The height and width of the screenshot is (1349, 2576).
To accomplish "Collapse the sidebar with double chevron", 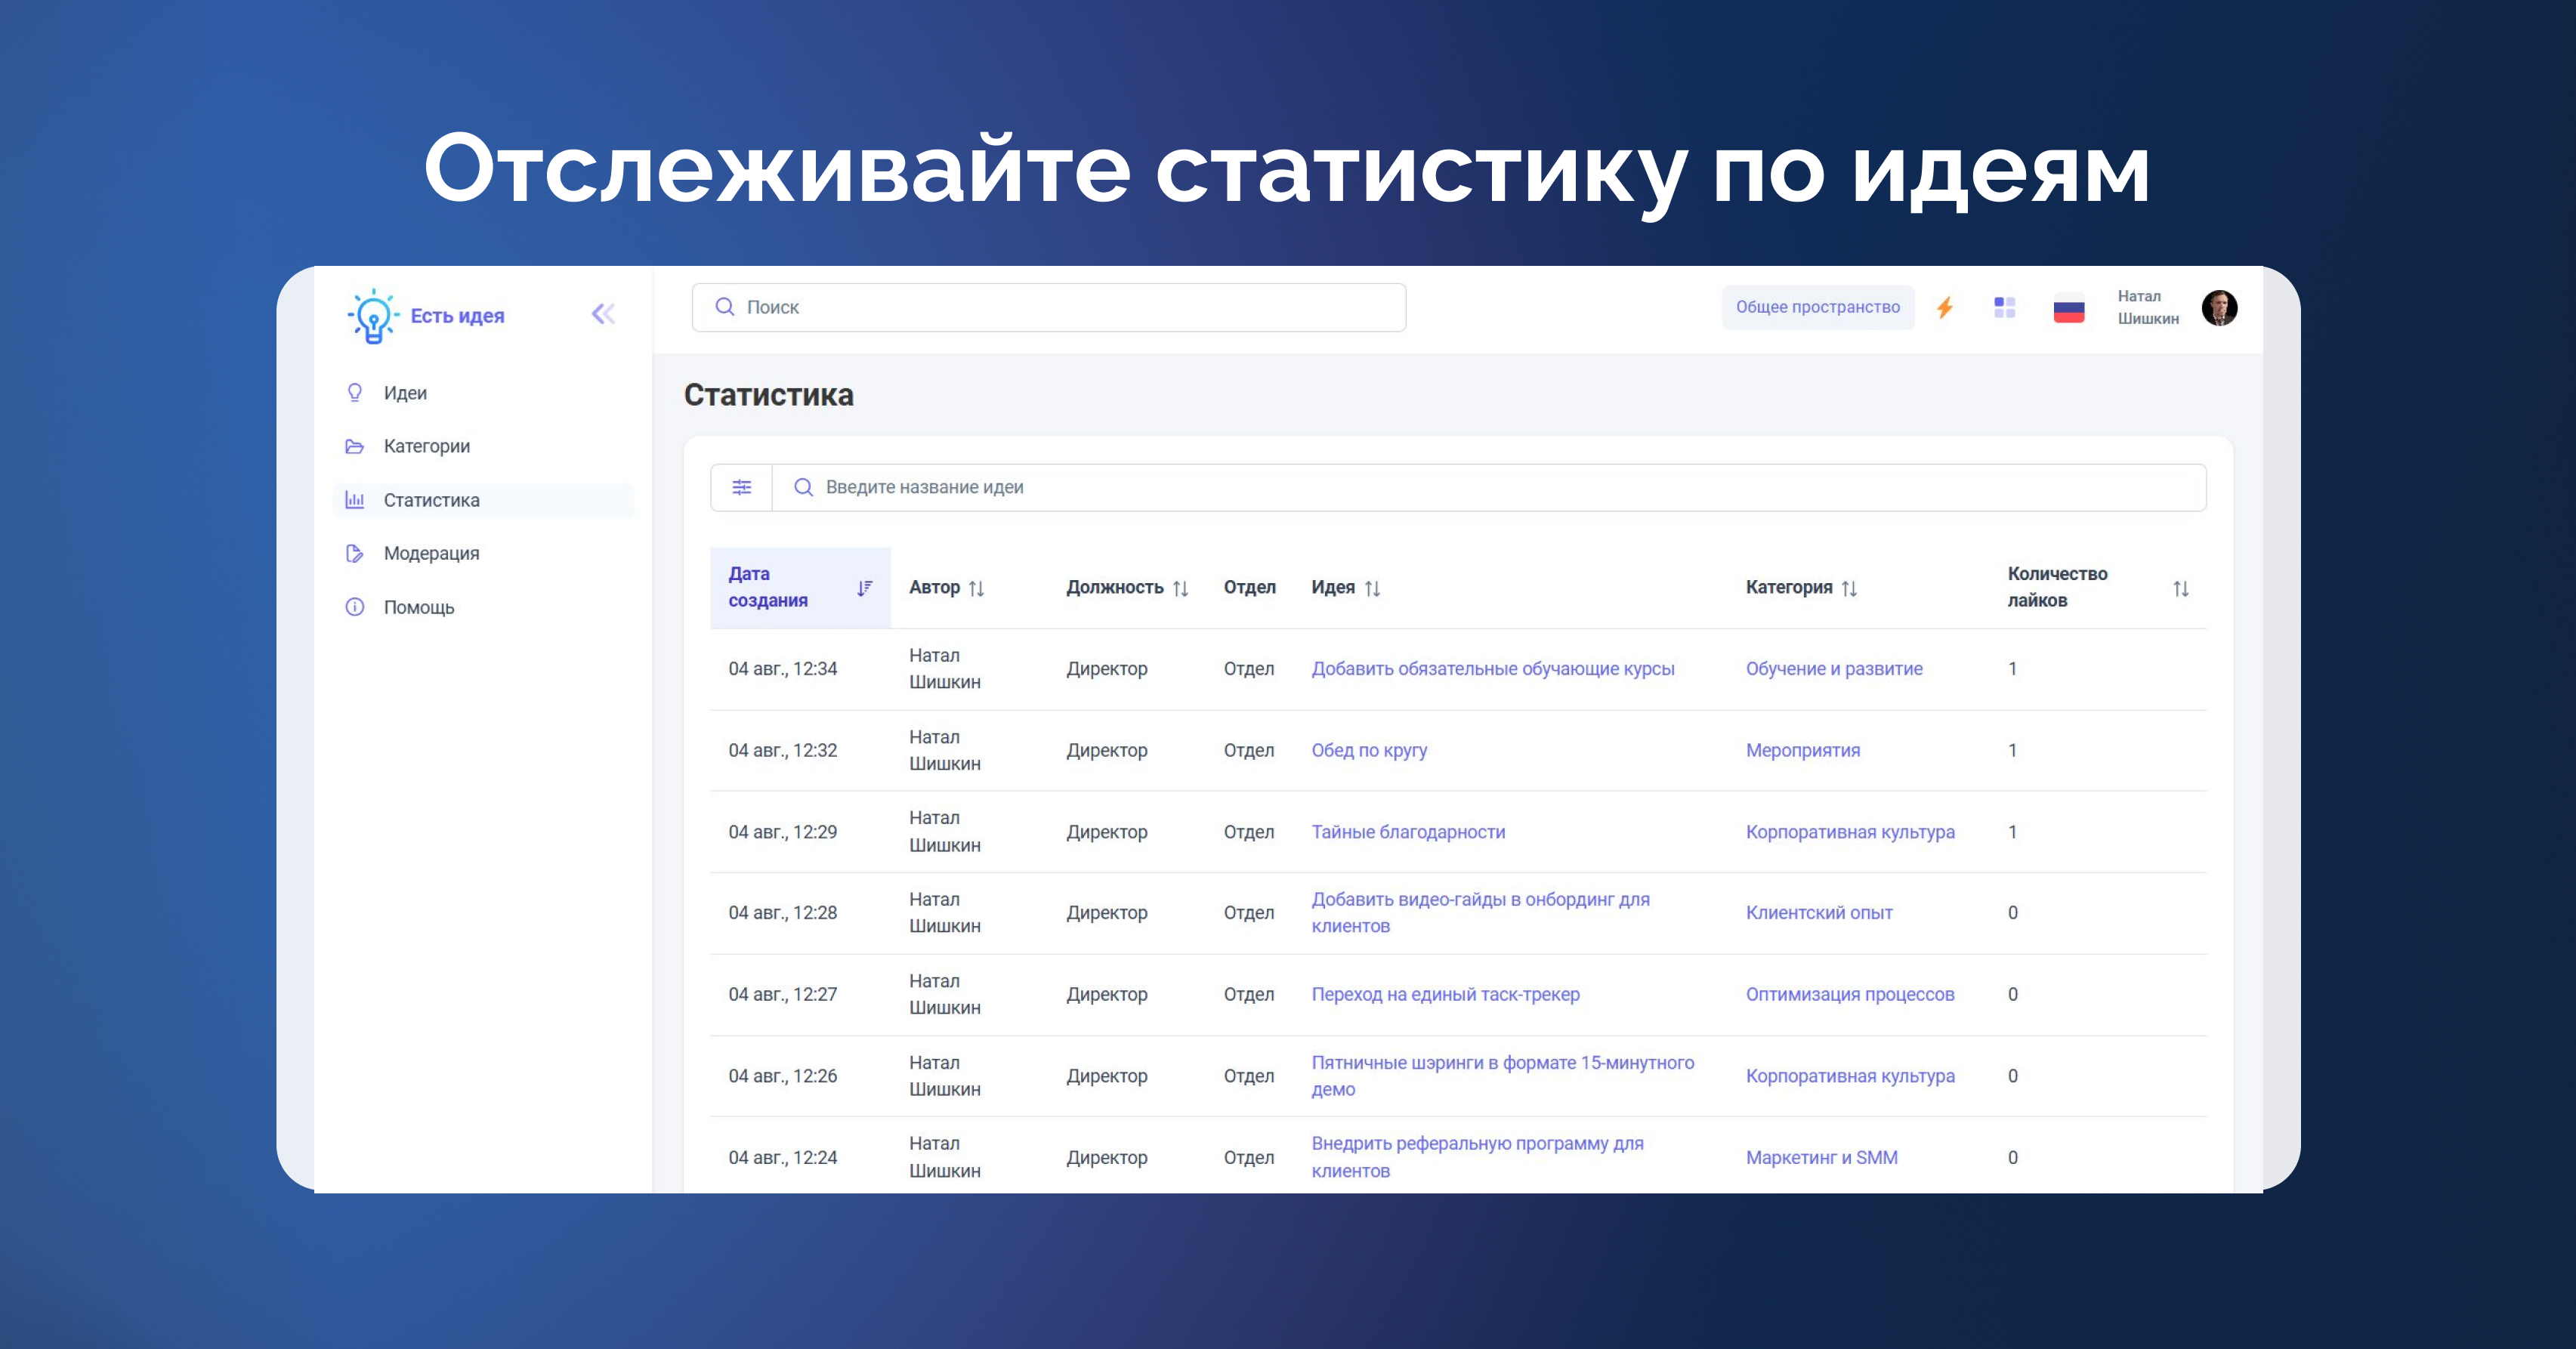I will pyautogui.click(x=603, y=315).
